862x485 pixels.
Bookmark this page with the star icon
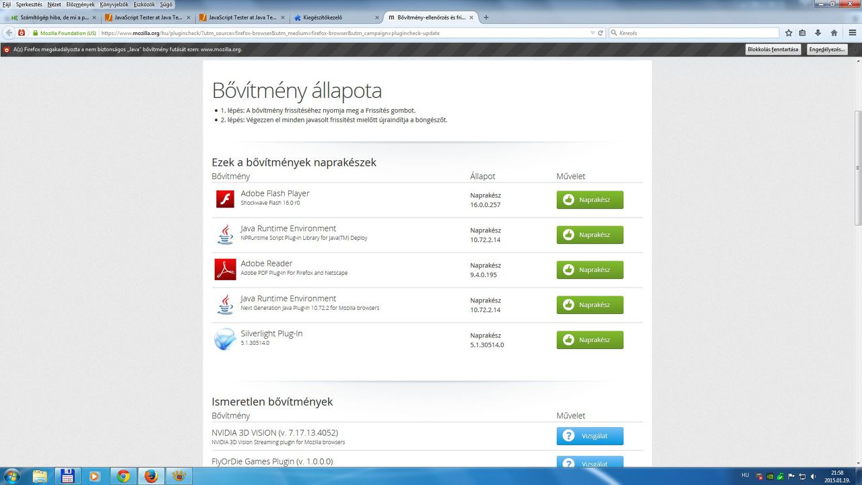tap(789, 32)
